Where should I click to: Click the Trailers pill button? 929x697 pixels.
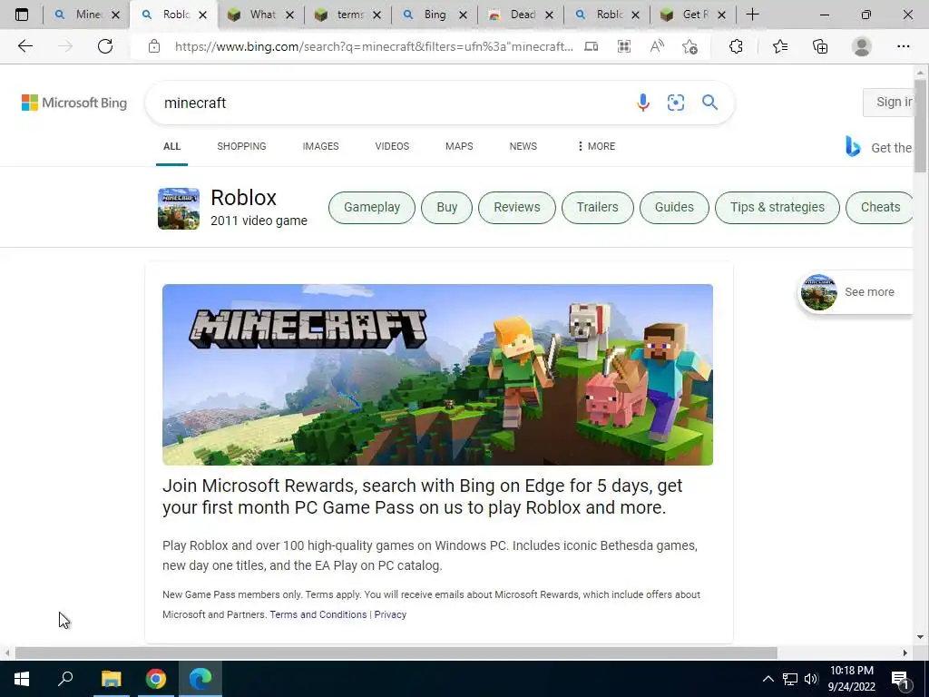point(597,208)
